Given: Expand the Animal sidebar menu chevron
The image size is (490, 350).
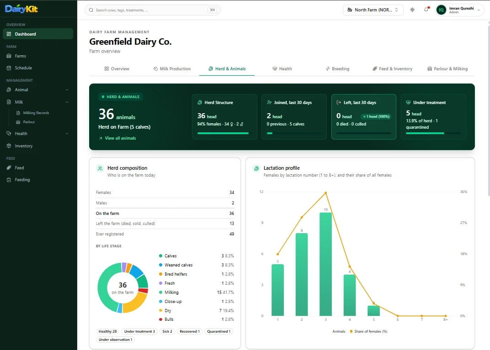Looking at the screenshot, I should pos(67,90).
